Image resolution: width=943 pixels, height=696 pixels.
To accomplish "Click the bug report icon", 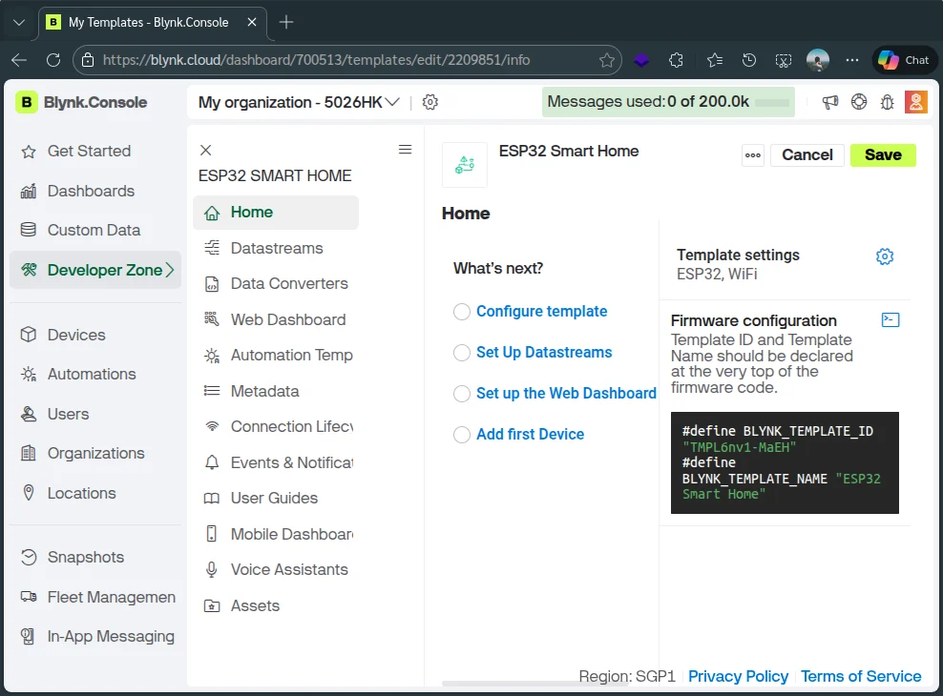I will 887,102.
